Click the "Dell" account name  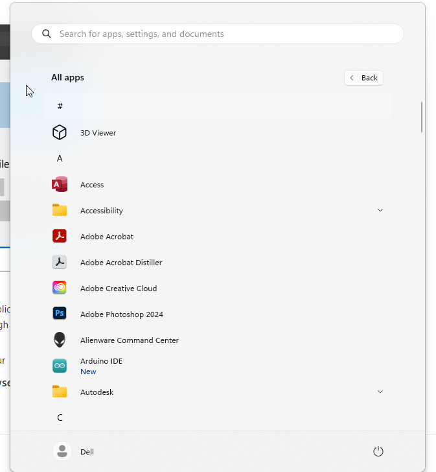click(x=87, y=451)
